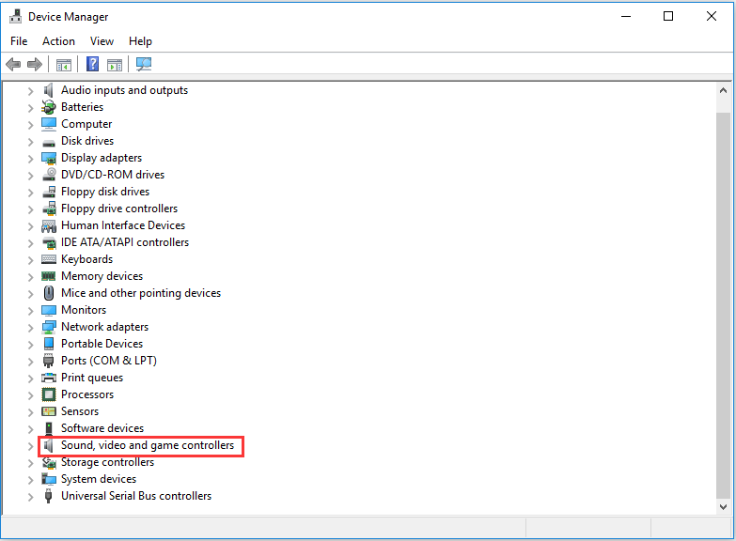
Task: Open the View menu
Action: pos(102,41)
